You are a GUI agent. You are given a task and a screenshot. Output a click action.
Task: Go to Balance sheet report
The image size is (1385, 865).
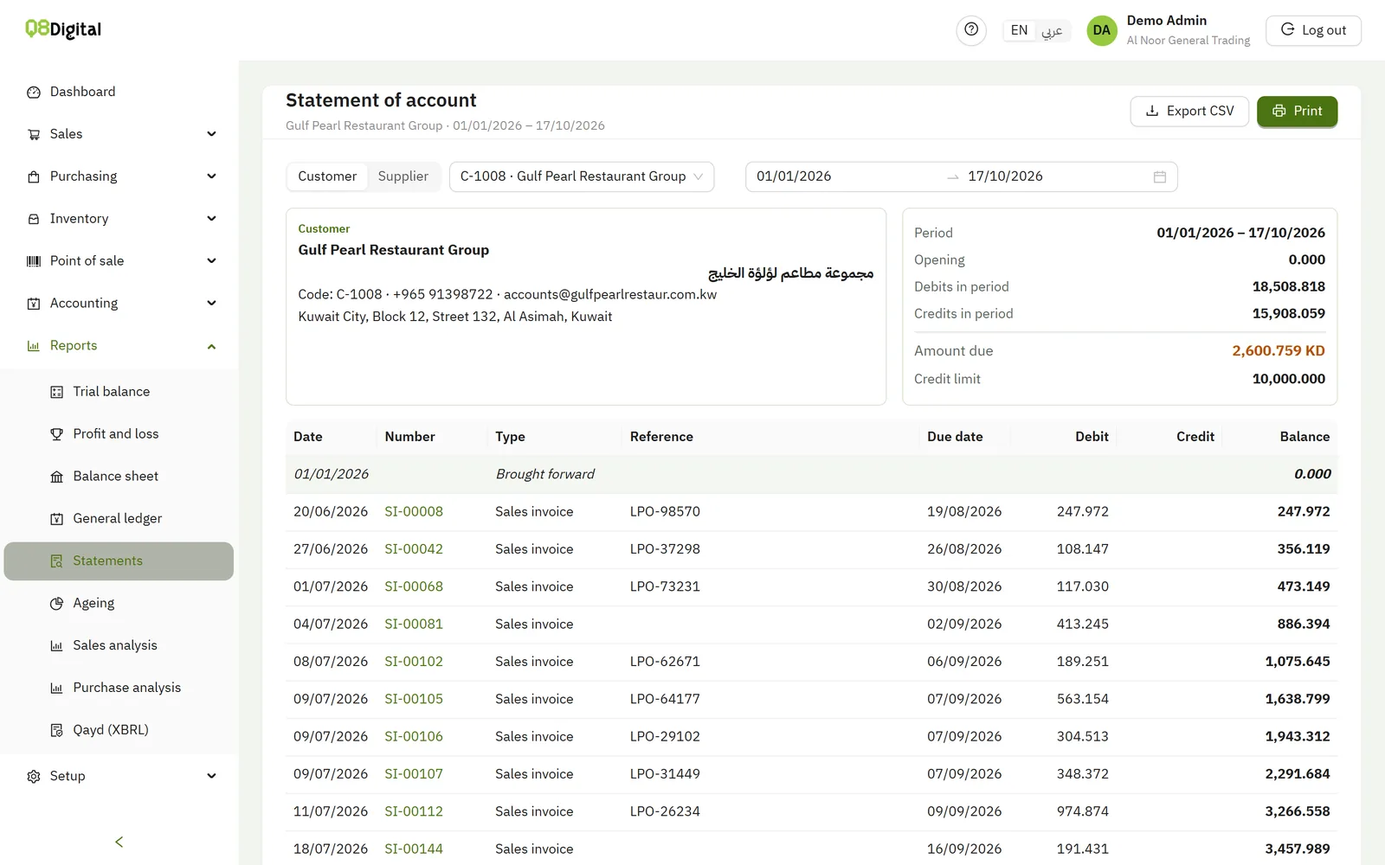point(119,477)
